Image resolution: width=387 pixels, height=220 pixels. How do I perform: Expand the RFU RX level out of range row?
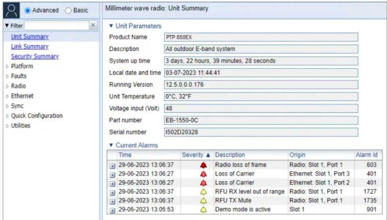112,193
